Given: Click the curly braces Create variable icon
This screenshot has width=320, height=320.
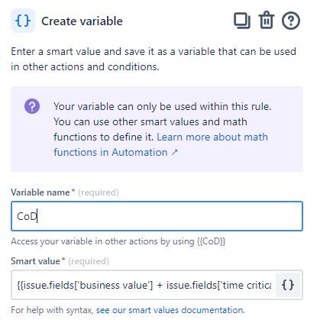Looking at the screenshot, I should coord(23,21).
